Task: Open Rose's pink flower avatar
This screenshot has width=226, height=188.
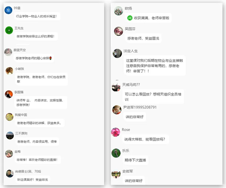Action: 115,132
